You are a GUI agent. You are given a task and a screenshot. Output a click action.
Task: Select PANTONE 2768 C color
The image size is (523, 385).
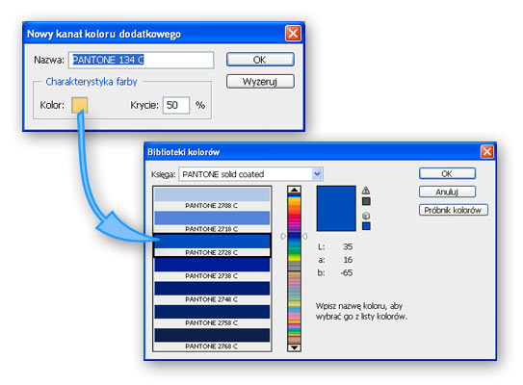pyautogui.click(x=212, y=340)
